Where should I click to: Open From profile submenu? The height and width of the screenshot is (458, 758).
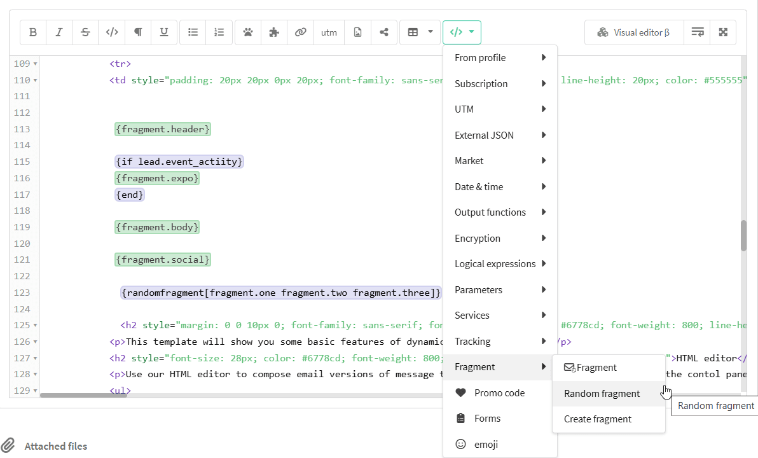click(x=500, y=58)
